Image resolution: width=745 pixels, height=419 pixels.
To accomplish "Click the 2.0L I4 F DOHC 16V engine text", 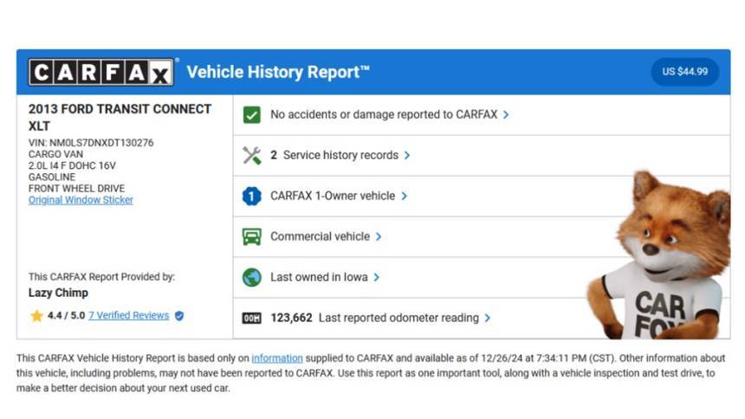I will [x=72, y=166].
